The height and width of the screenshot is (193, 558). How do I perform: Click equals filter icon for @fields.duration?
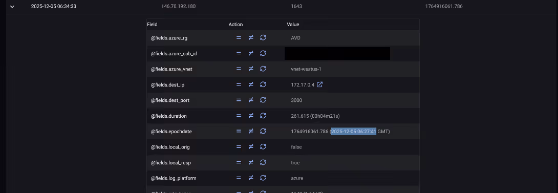pyautogui.click(x=239, y=116)
